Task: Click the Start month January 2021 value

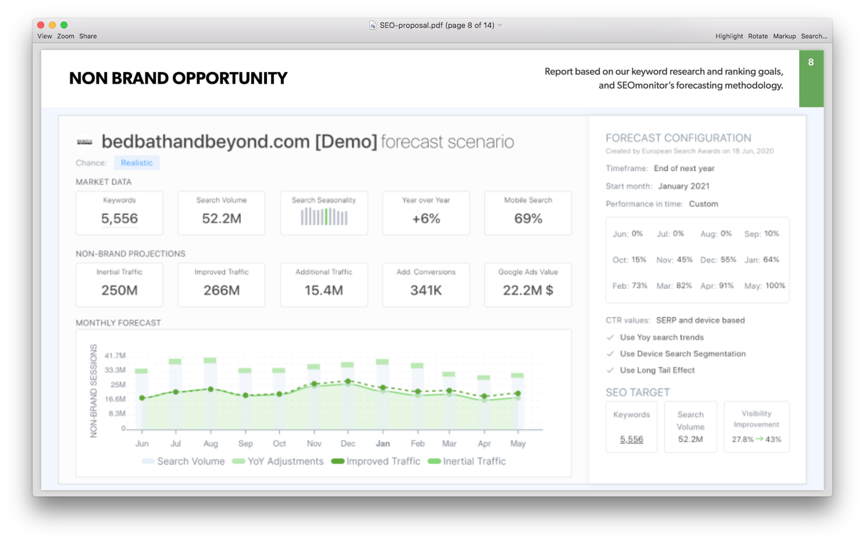Action: click(x=684, y=186)
